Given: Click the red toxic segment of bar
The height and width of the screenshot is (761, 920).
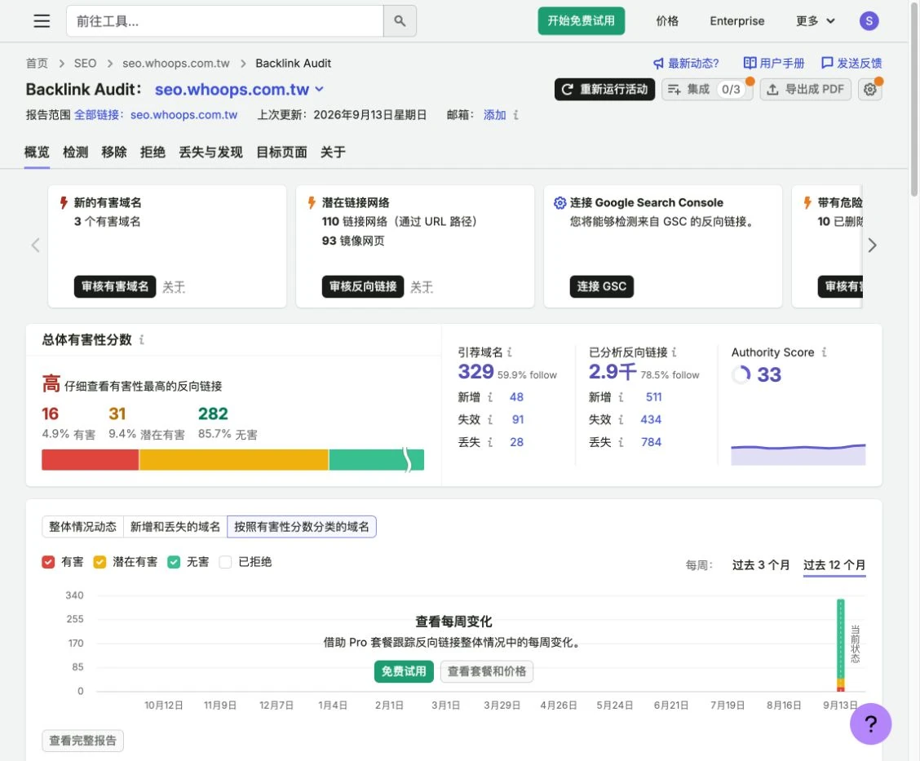Looking at the screenshot, I should click(90, 460).
